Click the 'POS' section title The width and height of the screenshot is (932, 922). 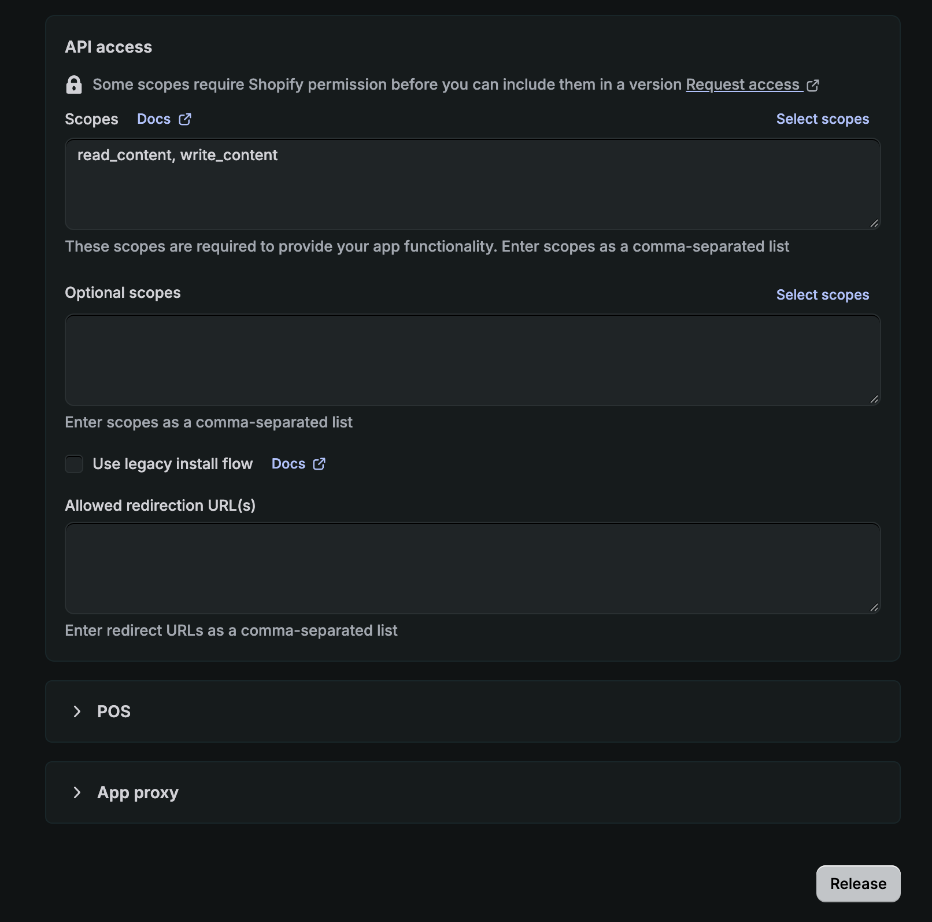[114, 711]
